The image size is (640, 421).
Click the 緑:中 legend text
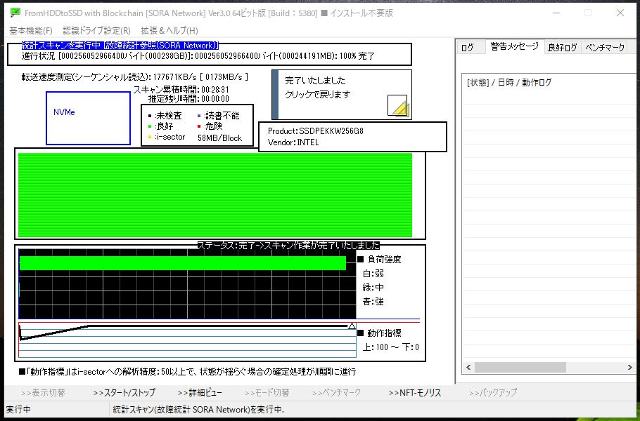[373, 288]
